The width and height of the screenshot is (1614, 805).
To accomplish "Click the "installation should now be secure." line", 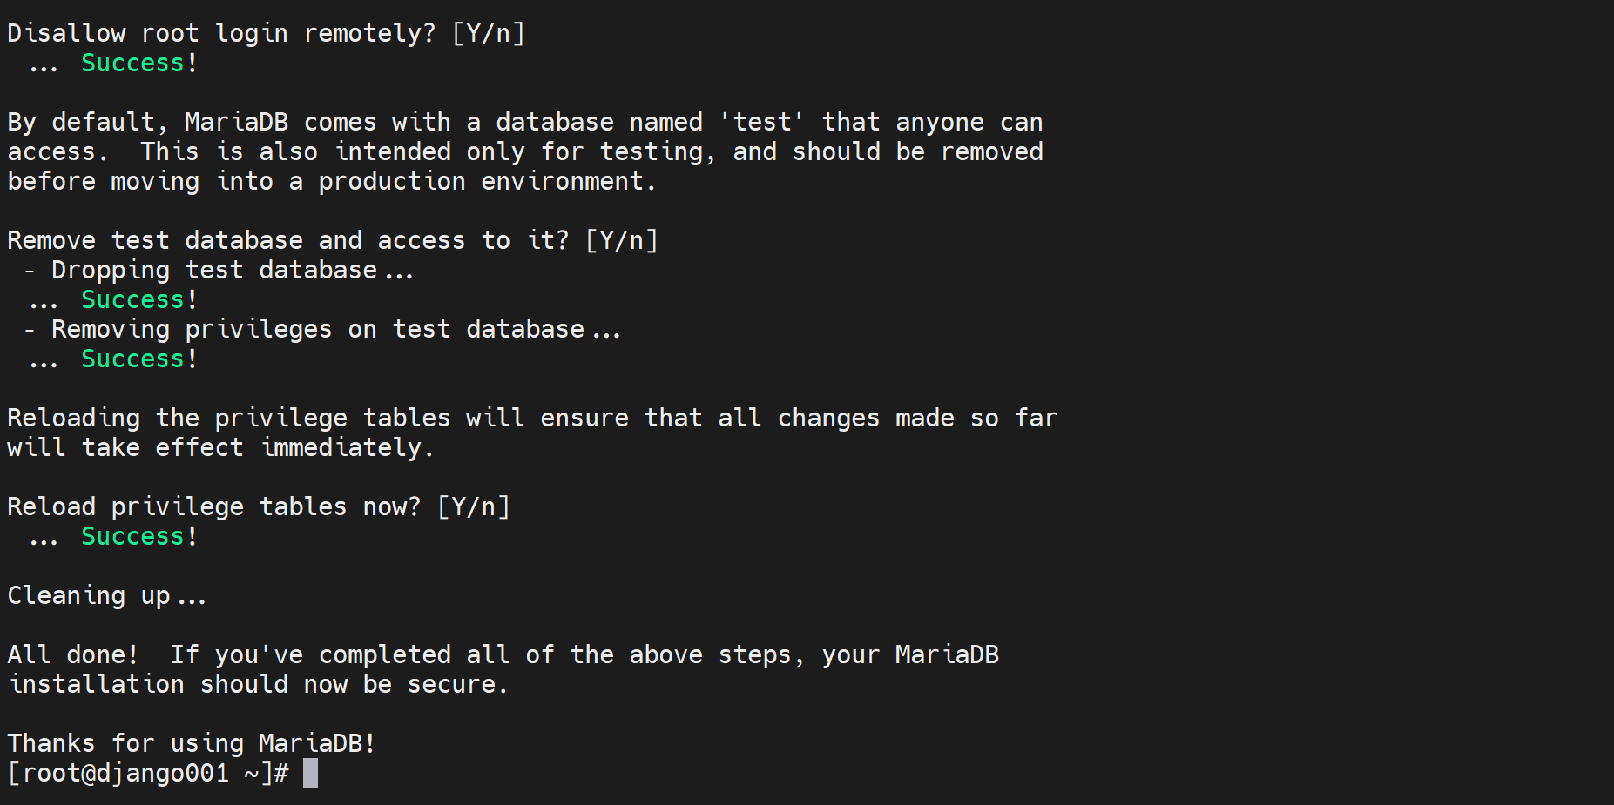I will pyautogui.click(x=258, y=684).
